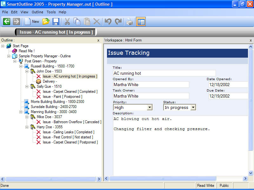Click workspace vertical scrollbar down arrow
The image size is (254, 190).
251,173
